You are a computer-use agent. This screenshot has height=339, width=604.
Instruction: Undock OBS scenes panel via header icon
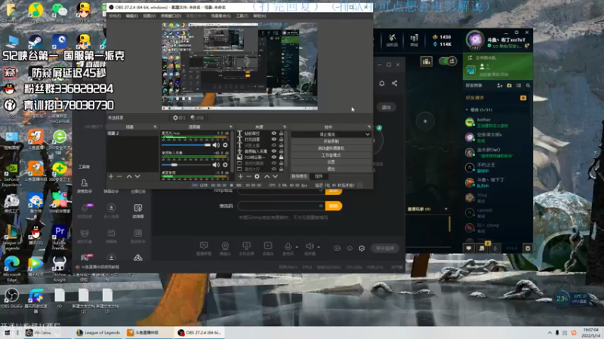155,127
